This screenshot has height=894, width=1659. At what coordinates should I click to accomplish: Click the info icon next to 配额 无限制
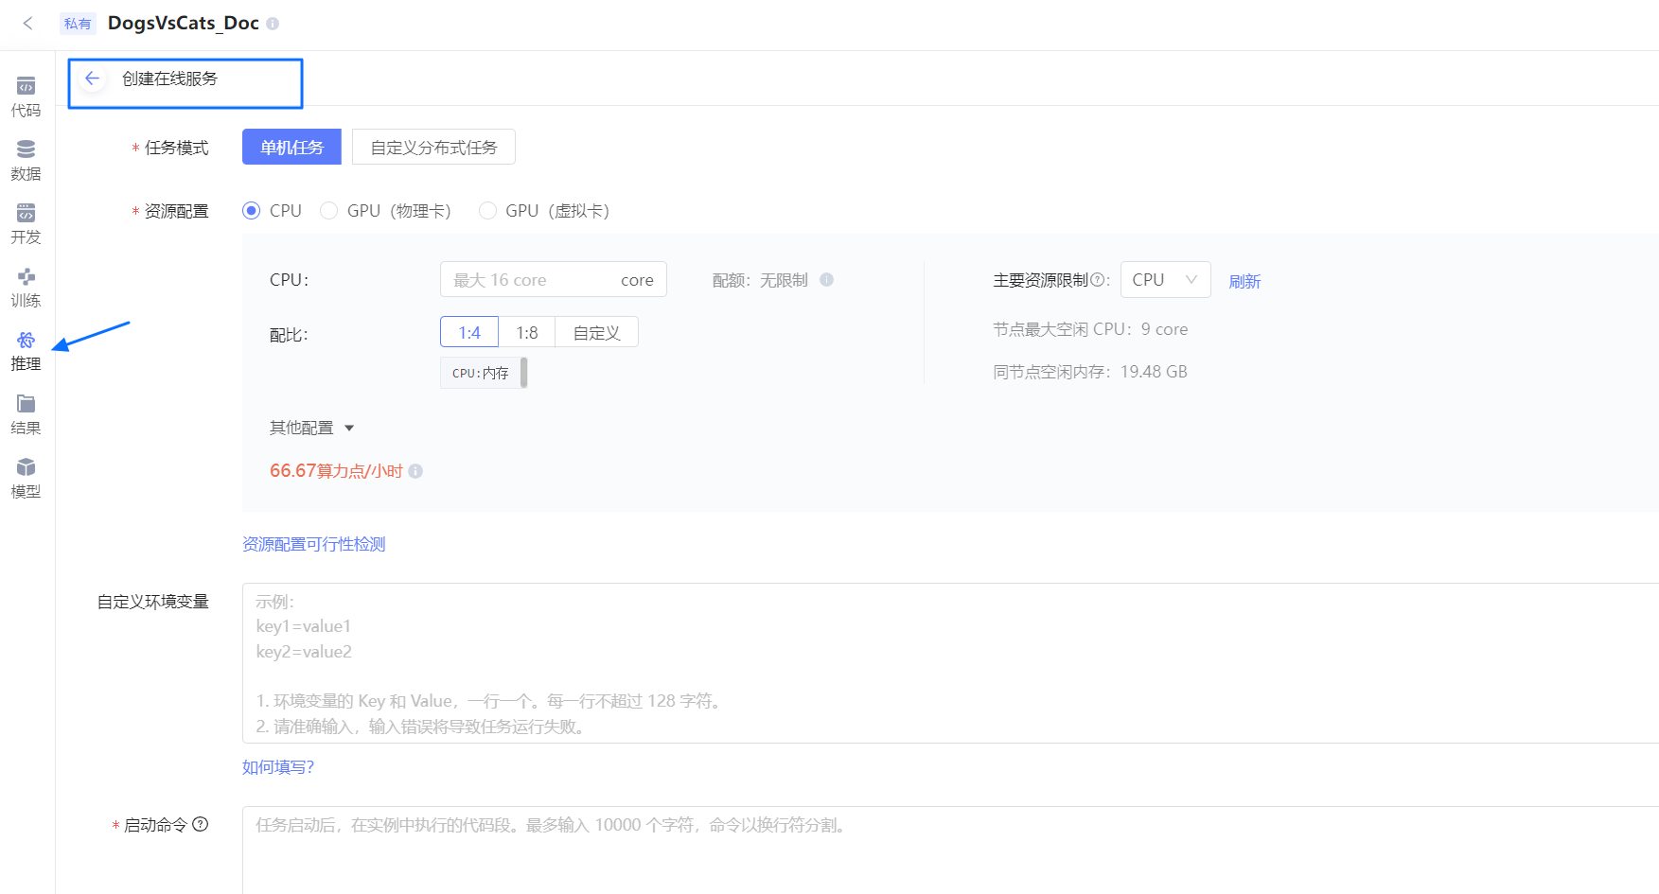(x=826, y=280)
